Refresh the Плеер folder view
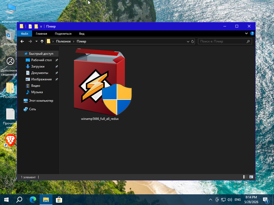 (x=193, y=41)
